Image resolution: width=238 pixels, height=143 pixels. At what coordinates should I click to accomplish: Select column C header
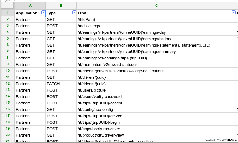tap(156, 6)
